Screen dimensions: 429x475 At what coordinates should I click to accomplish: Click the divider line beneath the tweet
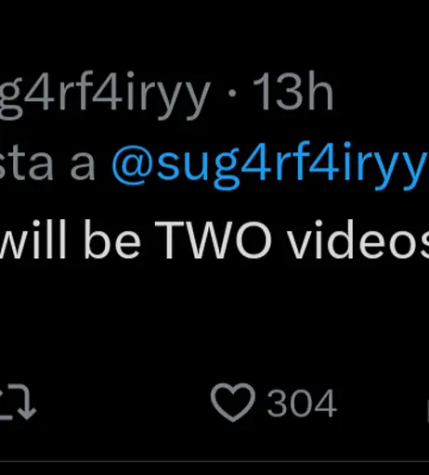(x=214, y=461)
